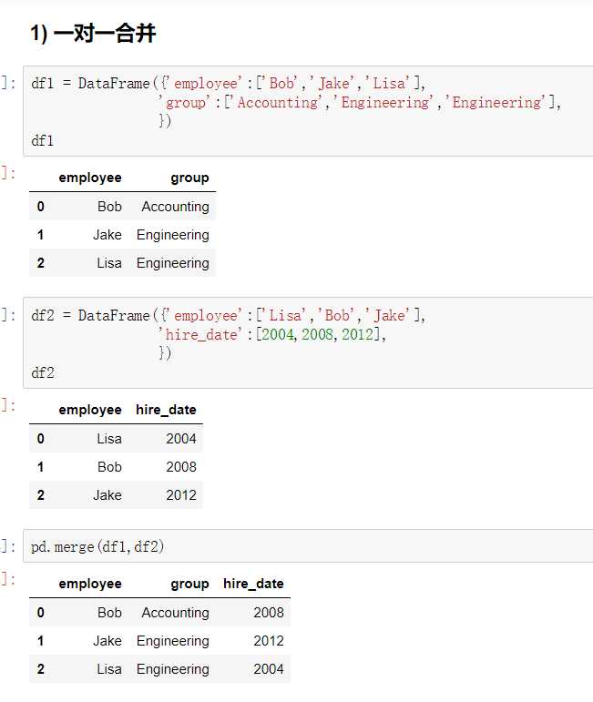The width and height of the screenshot is (593, 702).
Task: Click the 2012 value in the merged table
Action: click(x=269, y=641)
